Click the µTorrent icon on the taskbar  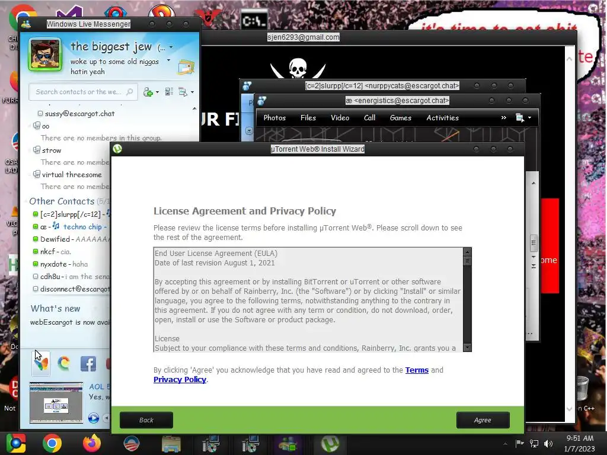(330, 444)
